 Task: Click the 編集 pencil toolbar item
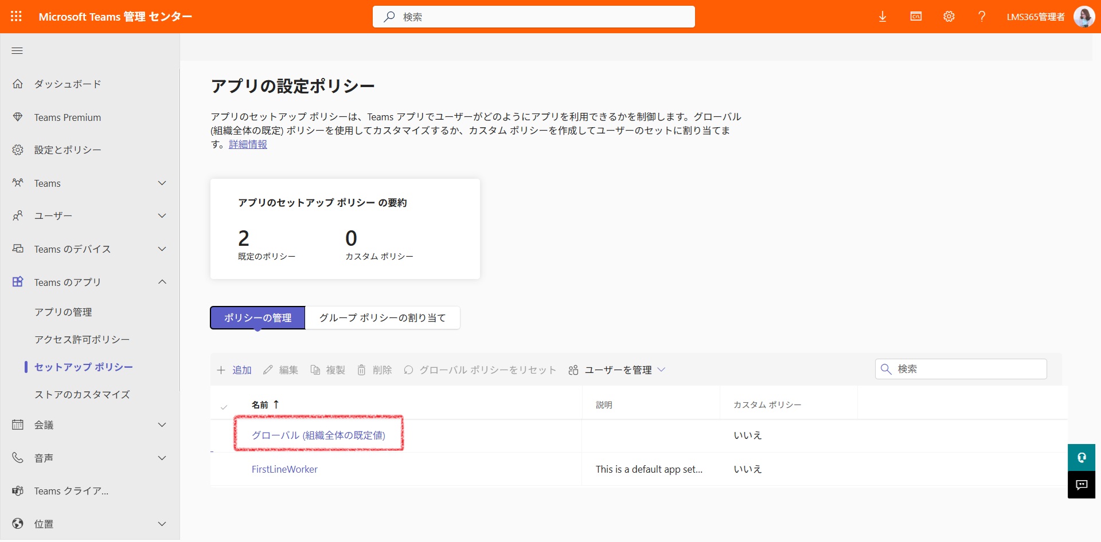point(280,370)
